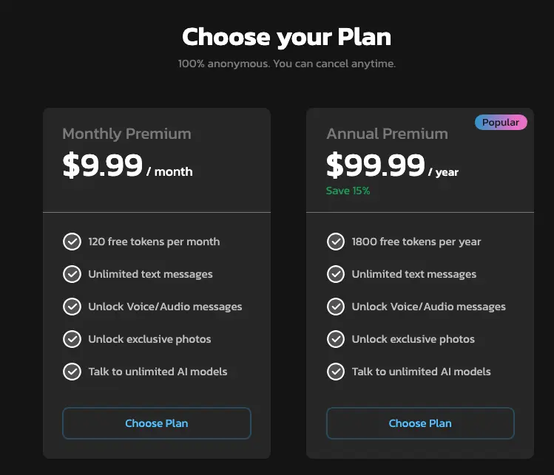Click annual Unlock exclusive photos checkmark

point(336,339)
